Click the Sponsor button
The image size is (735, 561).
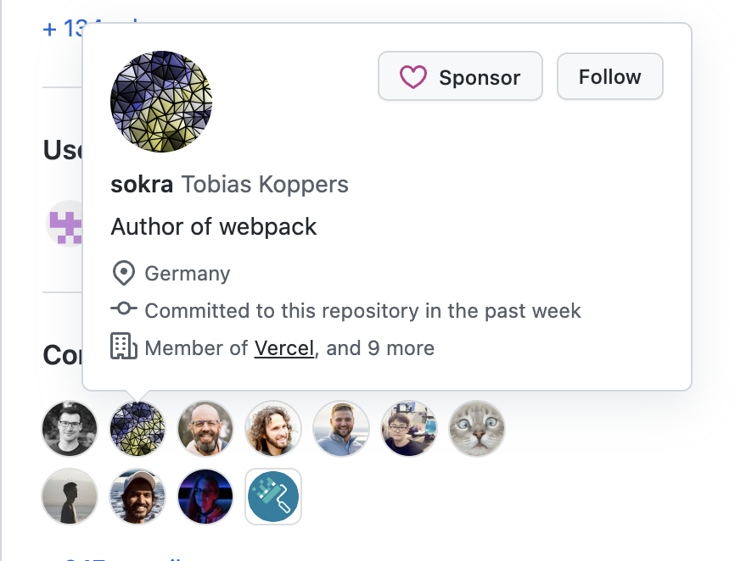(460, 77)
